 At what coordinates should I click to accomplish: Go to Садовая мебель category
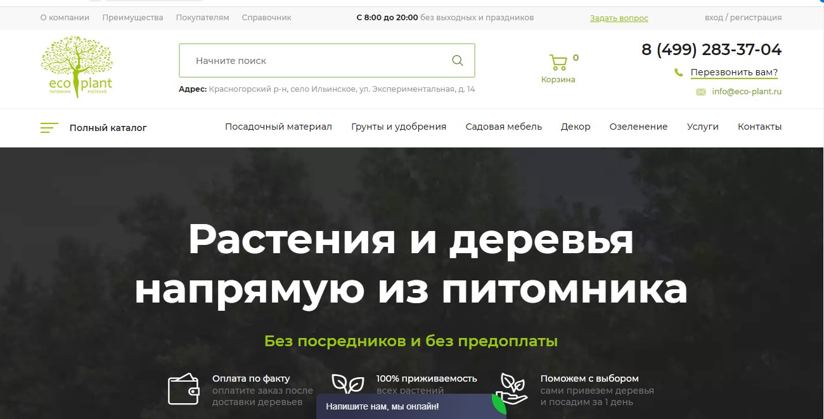[503, 127]
